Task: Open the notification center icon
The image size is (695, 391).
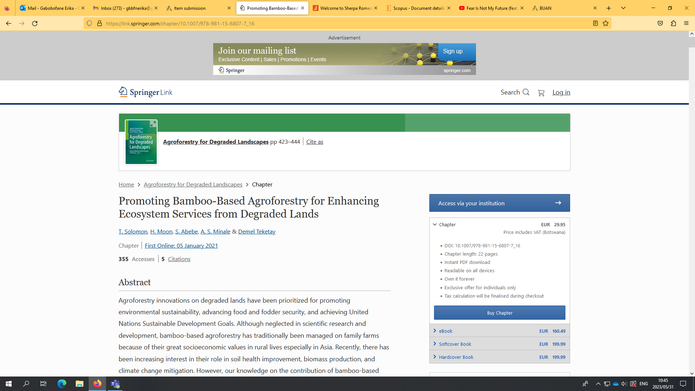Action: click(683, 384)
